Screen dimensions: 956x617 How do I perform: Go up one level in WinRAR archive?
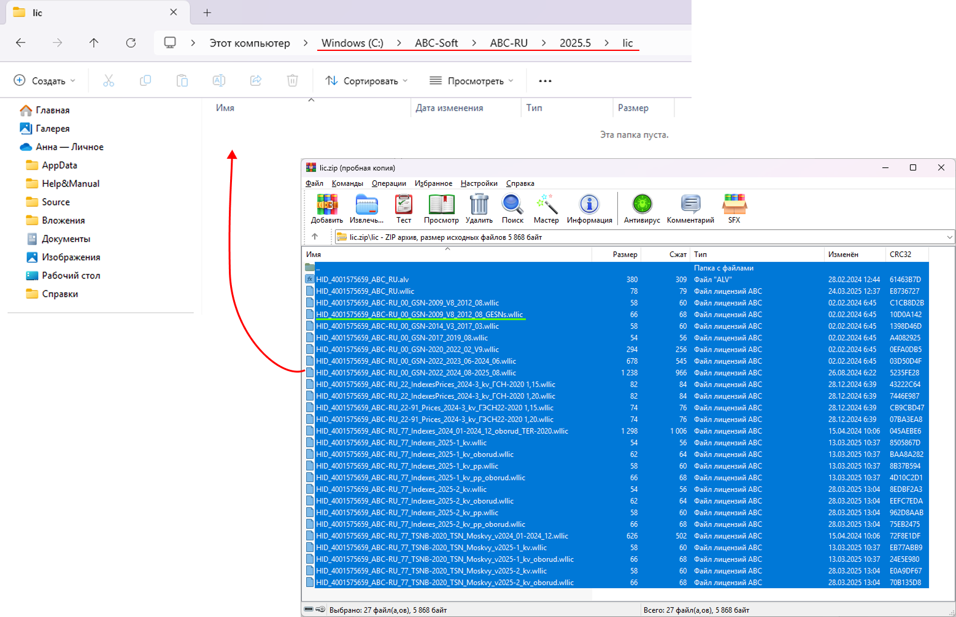[x=315, y=237]
